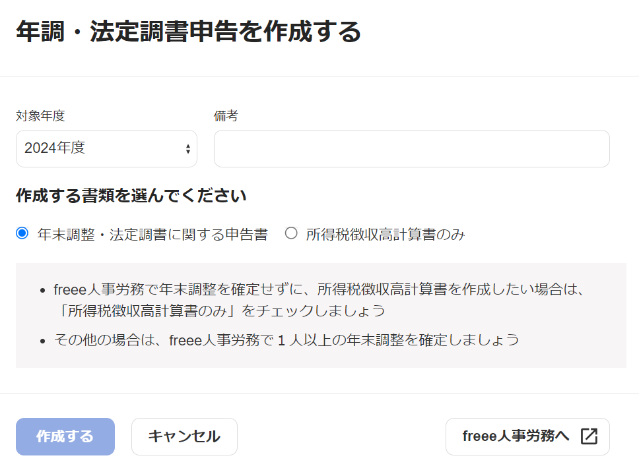Click the 備考 label
Image resolution: width=639 pixels, height=468 pixels.
pos(226,116)
